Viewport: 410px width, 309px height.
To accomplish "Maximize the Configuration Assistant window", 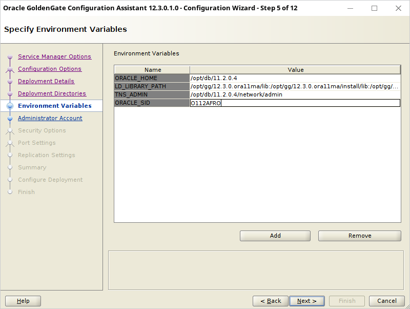I will click(x=374, y=8).
